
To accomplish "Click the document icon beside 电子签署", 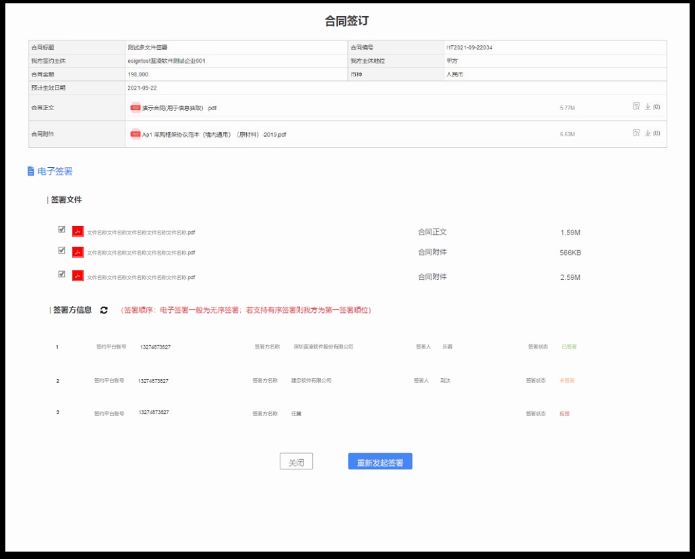I will (30, 171).
